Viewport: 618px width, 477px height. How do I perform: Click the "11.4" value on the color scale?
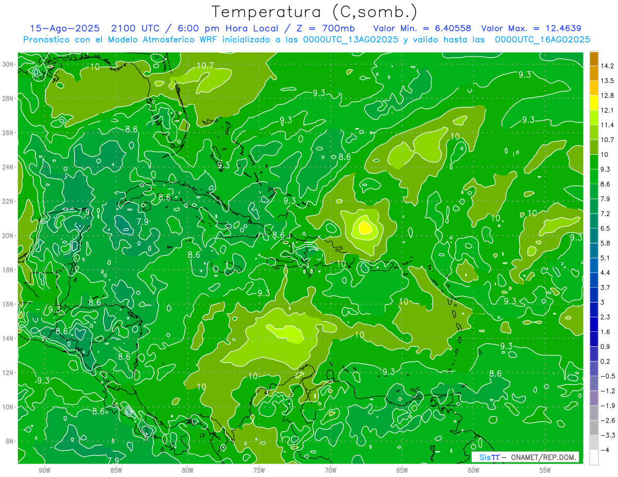607,125
